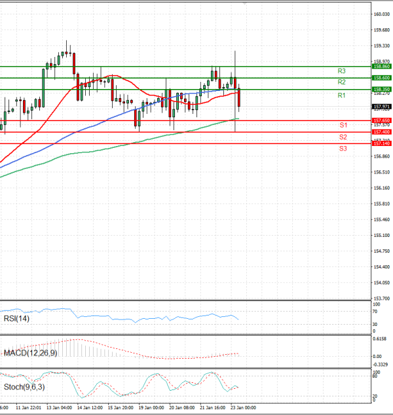The image size is (393, 415).
Task: Select the R1 resistance label
Action: 341,96
